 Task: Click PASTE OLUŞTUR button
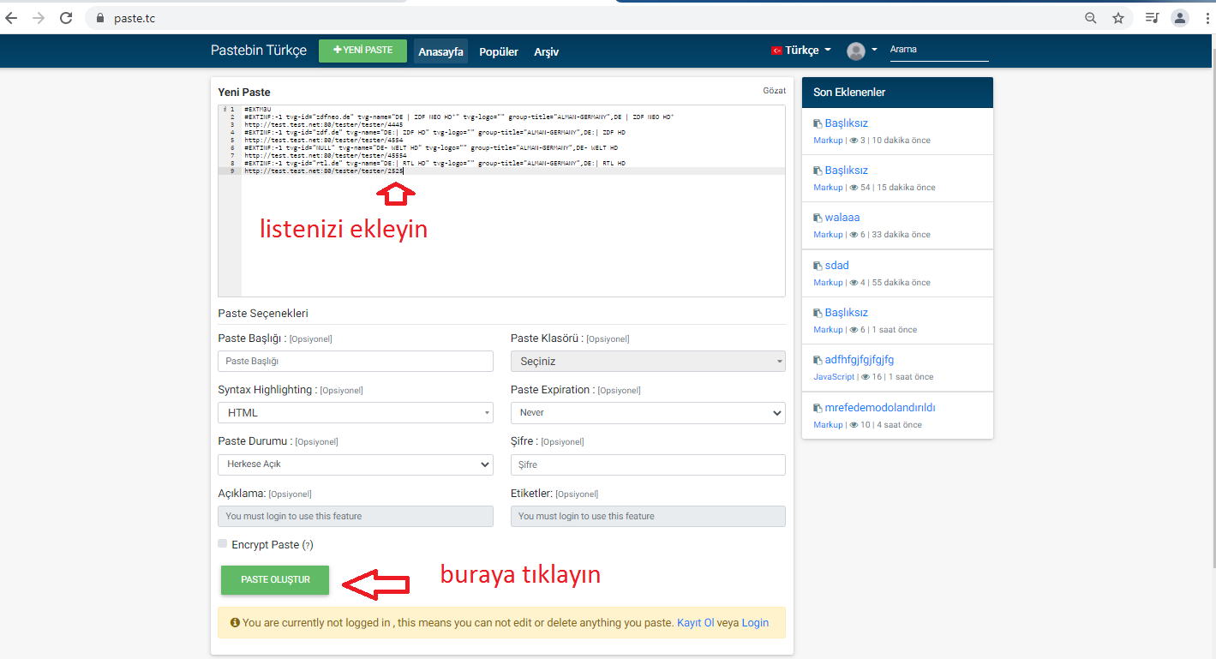275,580
